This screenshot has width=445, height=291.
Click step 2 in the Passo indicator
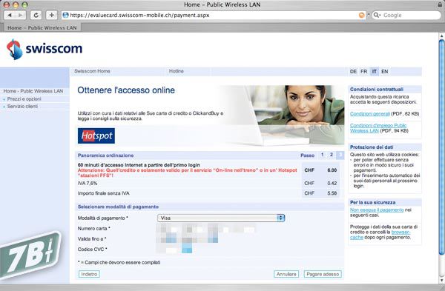click(332, 155)
